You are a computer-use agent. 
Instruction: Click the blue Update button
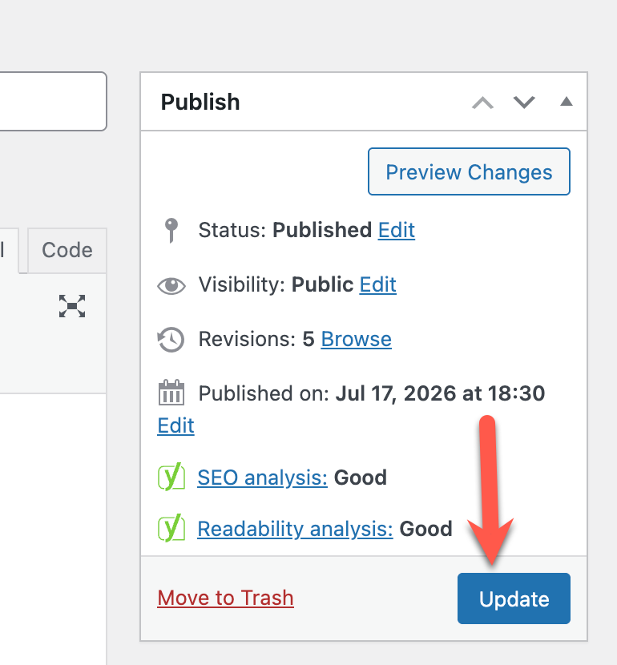point(514,598)
